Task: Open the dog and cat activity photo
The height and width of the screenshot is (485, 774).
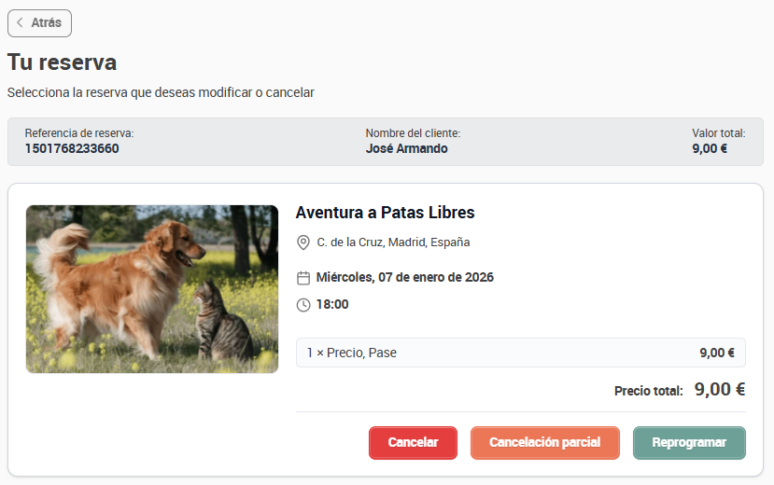Action: 152,289
